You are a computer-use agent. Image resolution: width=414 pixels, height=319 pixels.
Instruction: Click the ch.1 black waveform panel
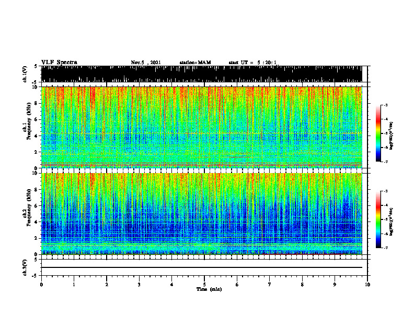[202, 74]
